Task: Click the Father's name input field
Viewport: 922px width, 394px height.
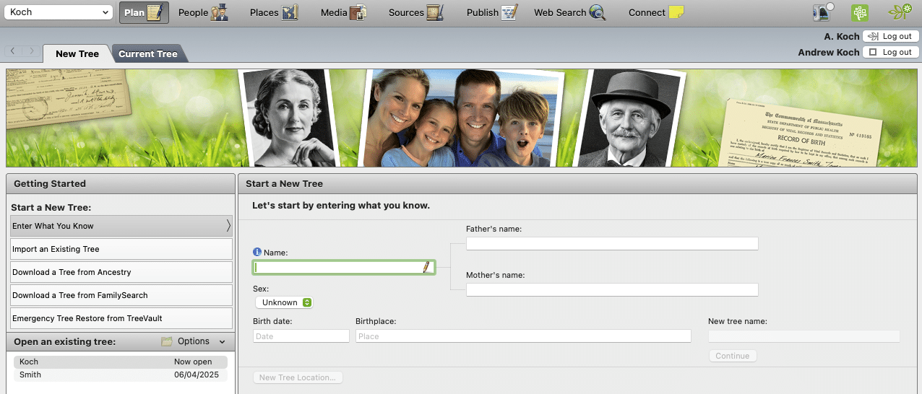Action: tap(611, 243)
